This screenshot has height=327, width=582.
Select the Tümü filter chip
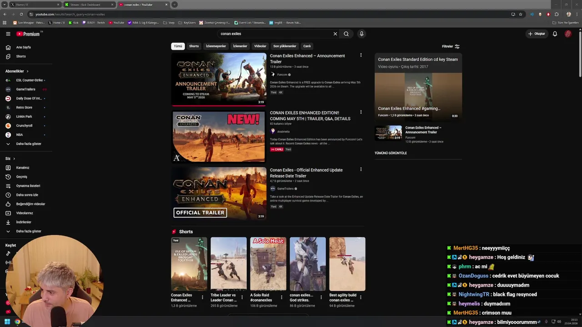178,46
